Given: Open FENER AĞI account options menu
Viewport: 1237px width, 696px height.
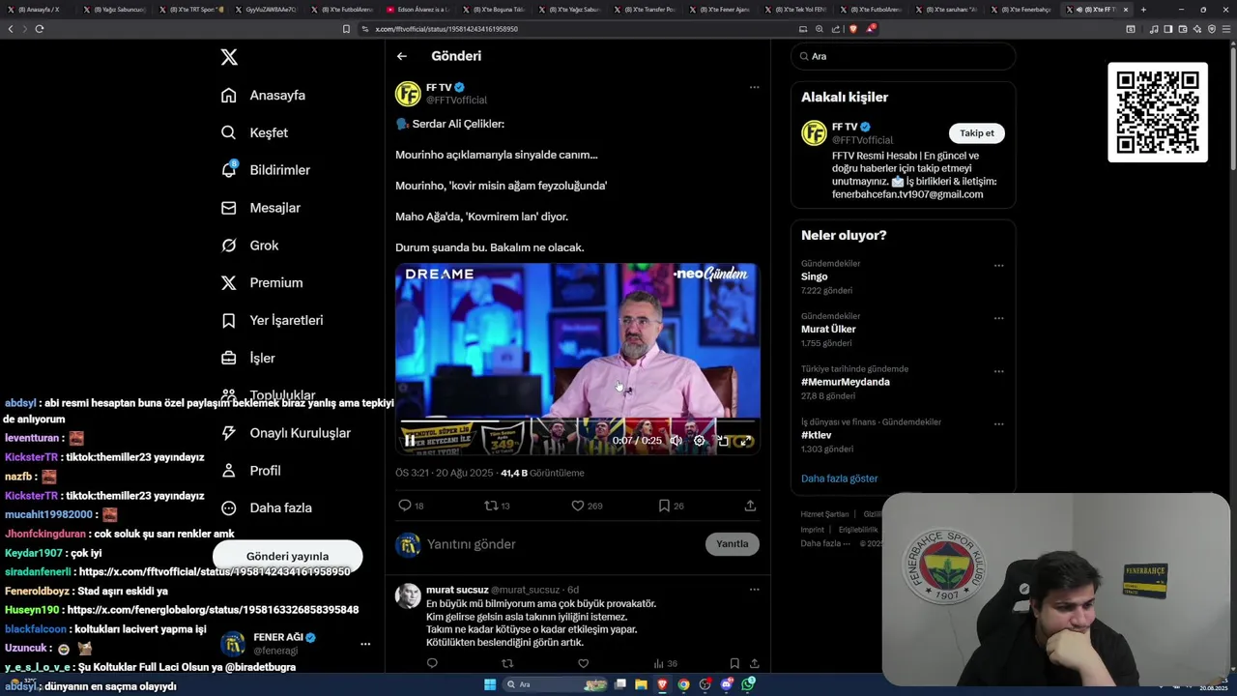Looking at the screenshot, I should tap(365, 644).
